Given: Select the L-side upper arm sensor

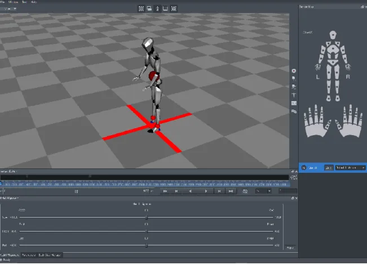Looking at the screenshot, I should point(323,51).
